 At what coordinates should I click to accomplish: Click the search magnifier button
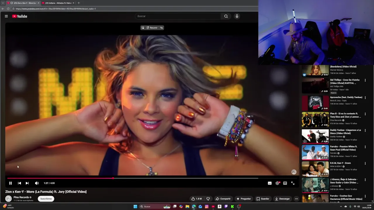pos(226,16)
